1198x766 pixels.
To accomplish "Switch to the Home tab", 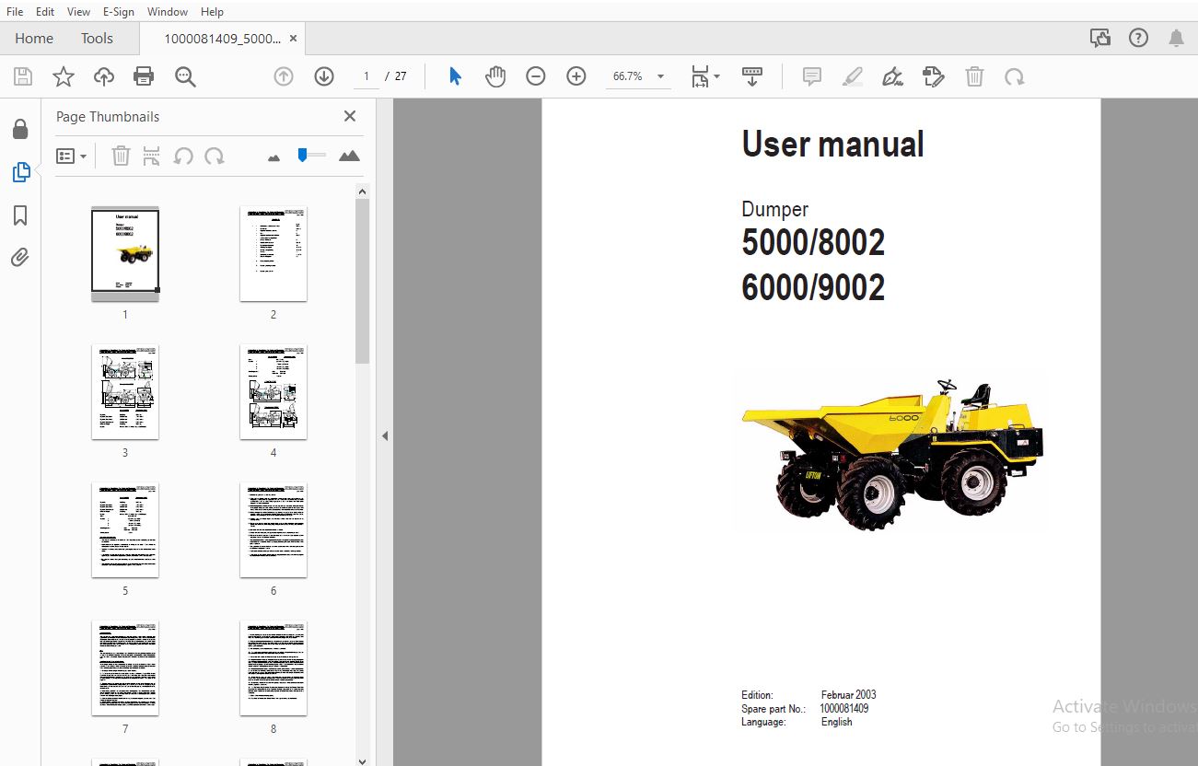I will [x=34, y=39].
